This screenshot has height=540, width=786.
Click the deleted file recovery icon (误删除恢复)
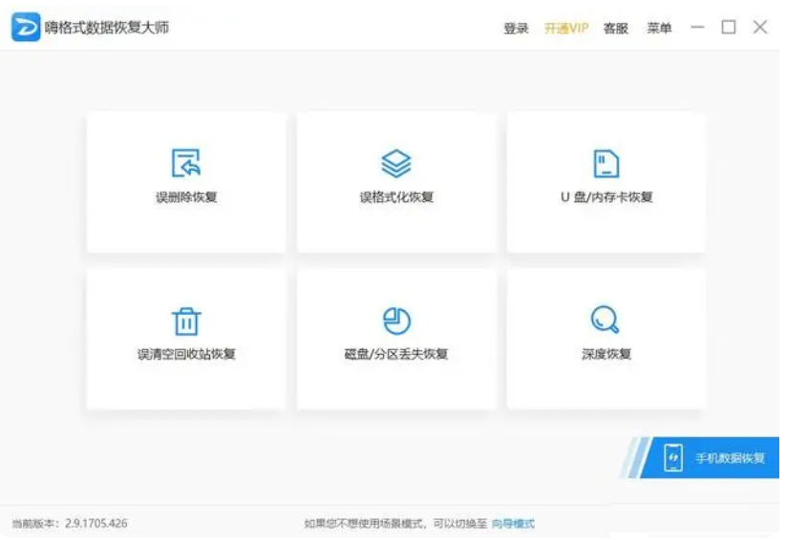point(186,163)
